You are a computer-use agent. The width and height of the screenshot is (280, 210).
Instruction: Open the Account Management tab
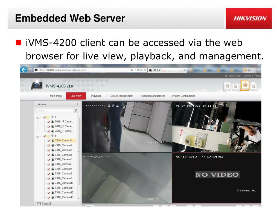tap(153, 96)
